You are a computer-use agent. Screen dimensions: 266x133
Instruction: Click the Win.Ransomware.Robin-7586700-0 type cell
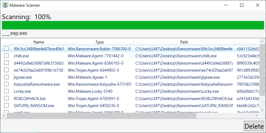click(x=99, y=49)
